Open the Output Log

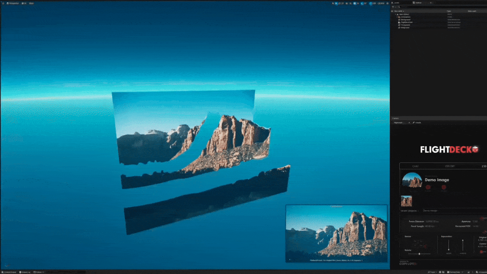(x=25, y=272)
